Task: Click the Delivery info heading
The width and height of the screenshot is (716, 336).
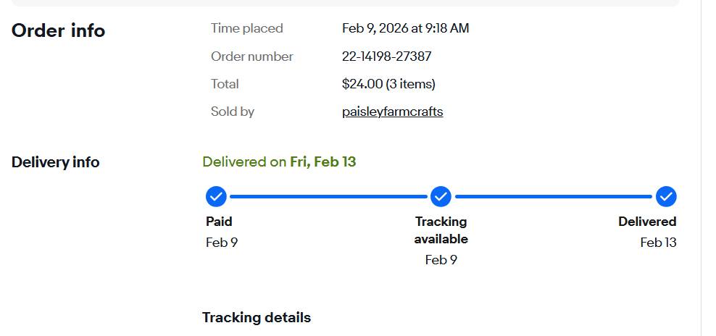Action: click(55, 162)
